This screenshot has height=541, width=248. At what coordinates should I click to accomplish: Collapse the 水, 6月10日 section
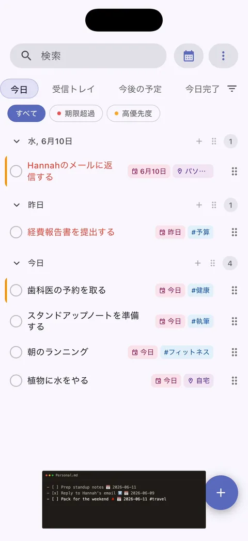click(x=17, y=141)
